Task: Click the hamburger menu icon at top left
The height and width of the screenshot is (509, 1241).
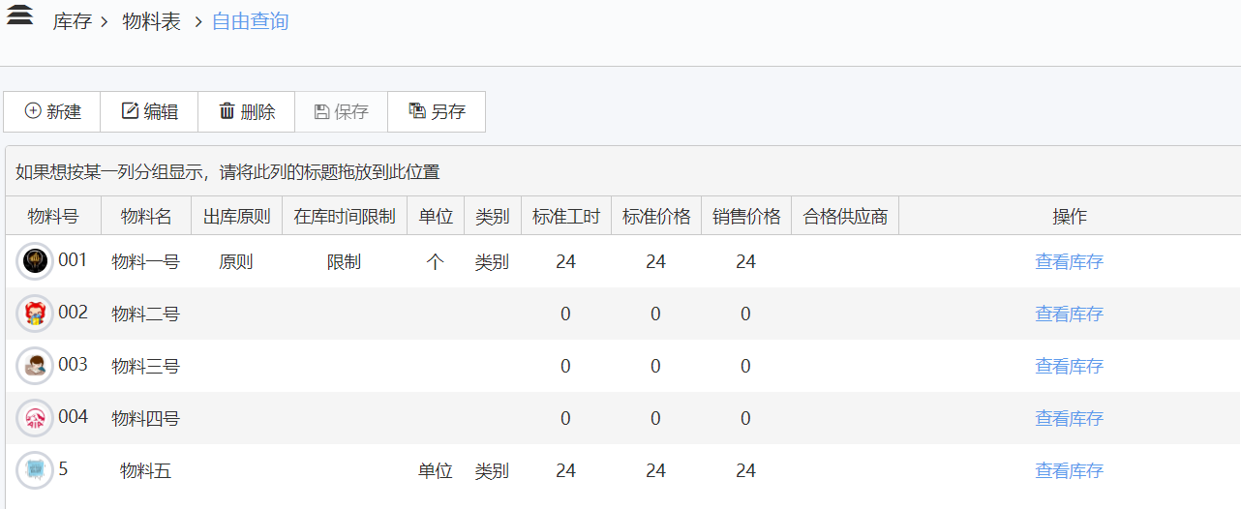Action: pos(19,15)
